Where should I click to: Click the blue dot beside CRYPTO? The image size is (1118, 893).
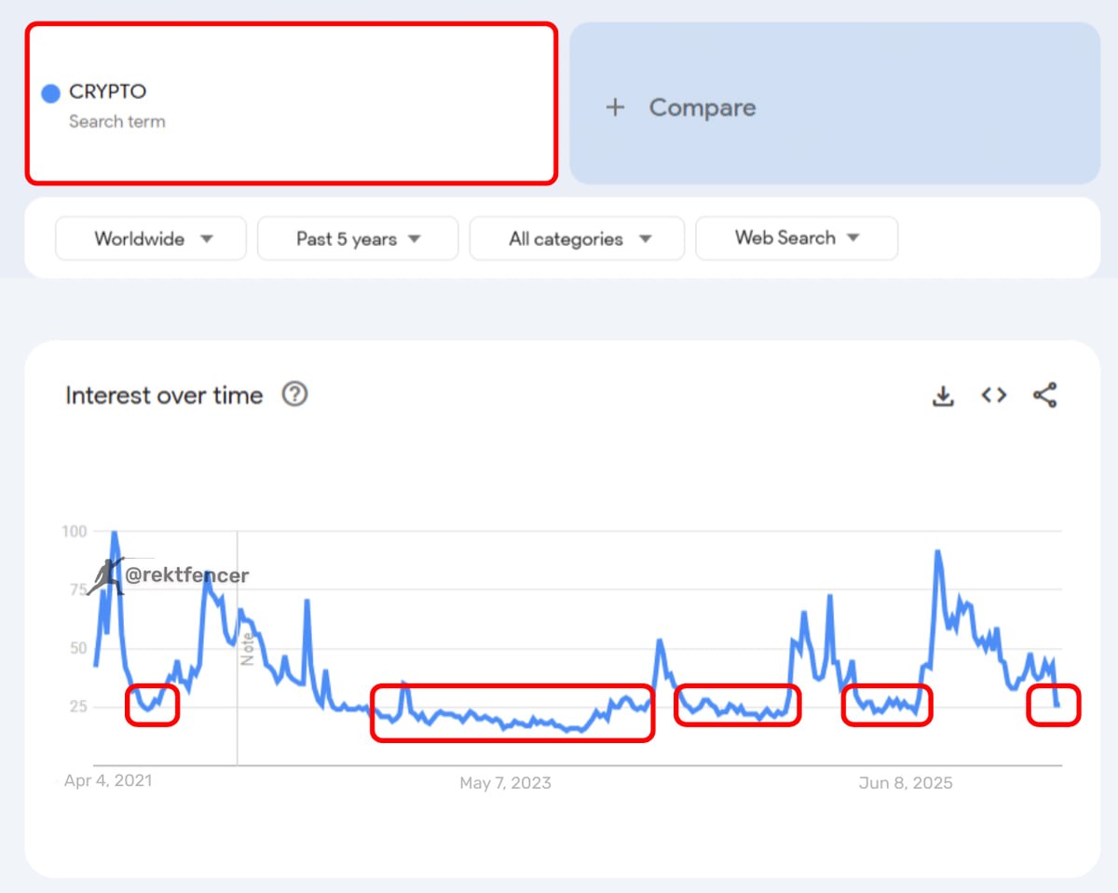click(51, 93)
